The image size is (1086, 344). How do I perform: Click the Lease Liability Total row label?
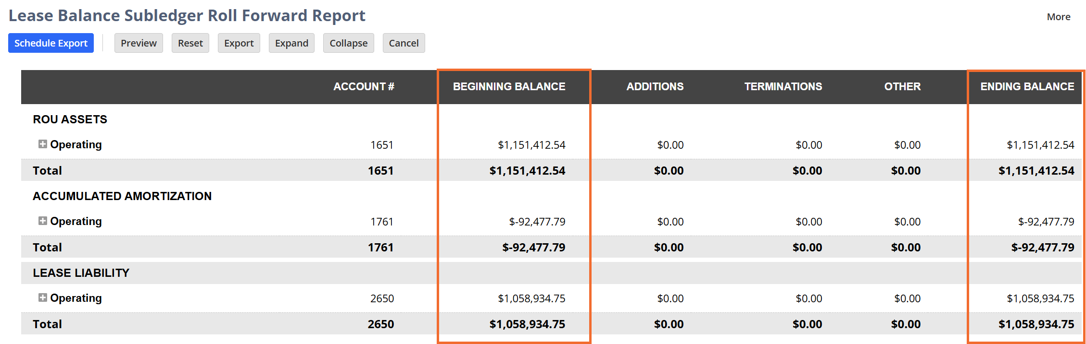click(x=47, y=324)
